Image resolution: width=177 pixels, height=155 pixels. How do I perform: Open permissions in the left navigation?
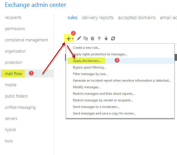click(15, 29)
